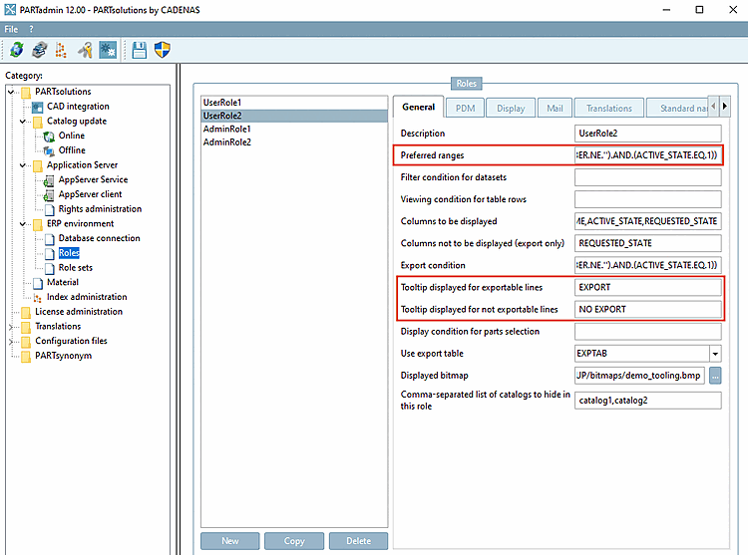This screenshot has height=555, width=748.
Task: Click the Index administration tree icon
Action: [38, 298]
